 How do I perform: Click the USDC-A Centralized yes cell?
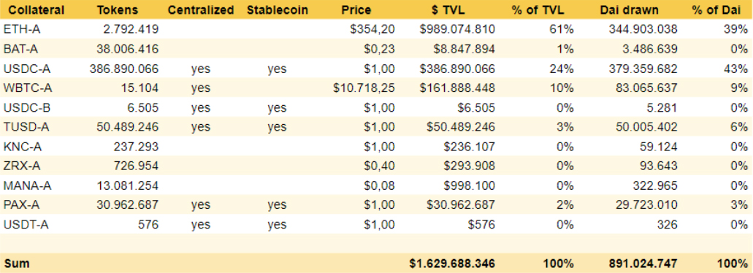click(200, 69)
